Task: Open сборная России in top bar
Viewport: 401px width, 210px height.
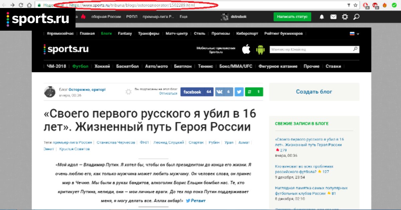Action: [106, 17]
